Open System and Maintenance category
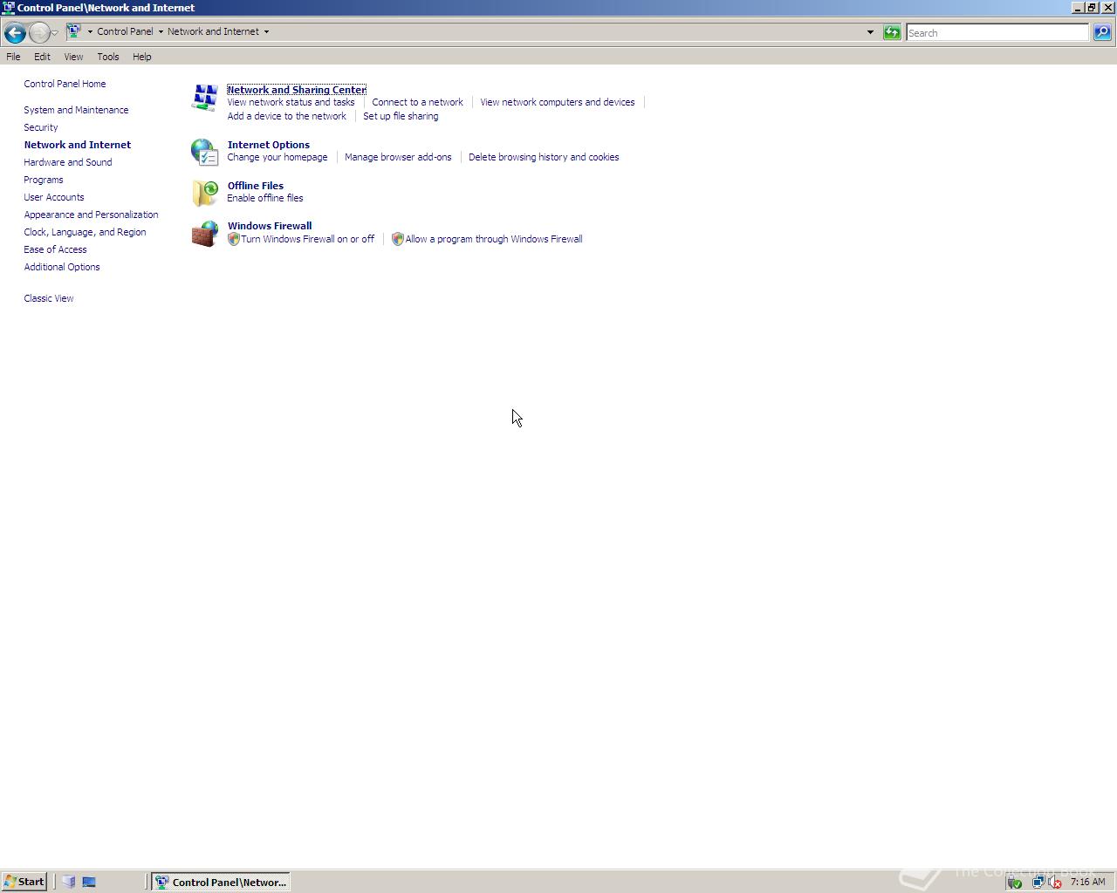Image resolution: width=1117 pixels, height=893 pixels. tap(76, 110)
